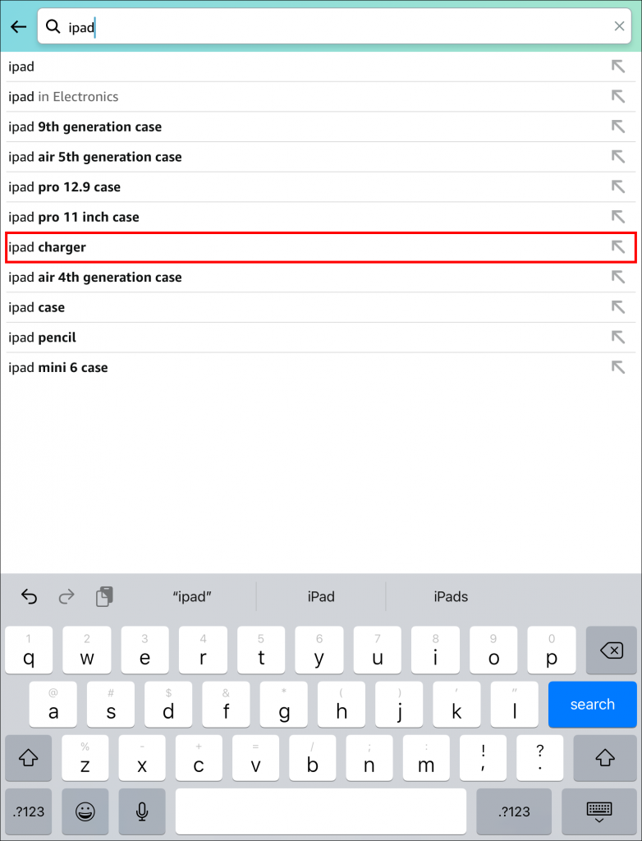Tap the redo arrow on the keyboard

(x=66, y=597)
